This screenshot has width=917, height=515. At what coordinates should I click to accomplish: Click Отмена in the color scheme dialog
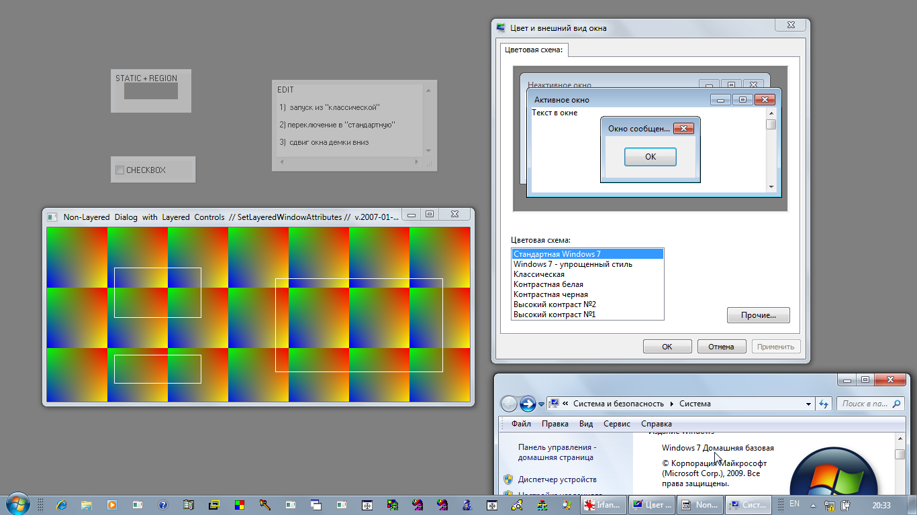click(x=722, y=347)
